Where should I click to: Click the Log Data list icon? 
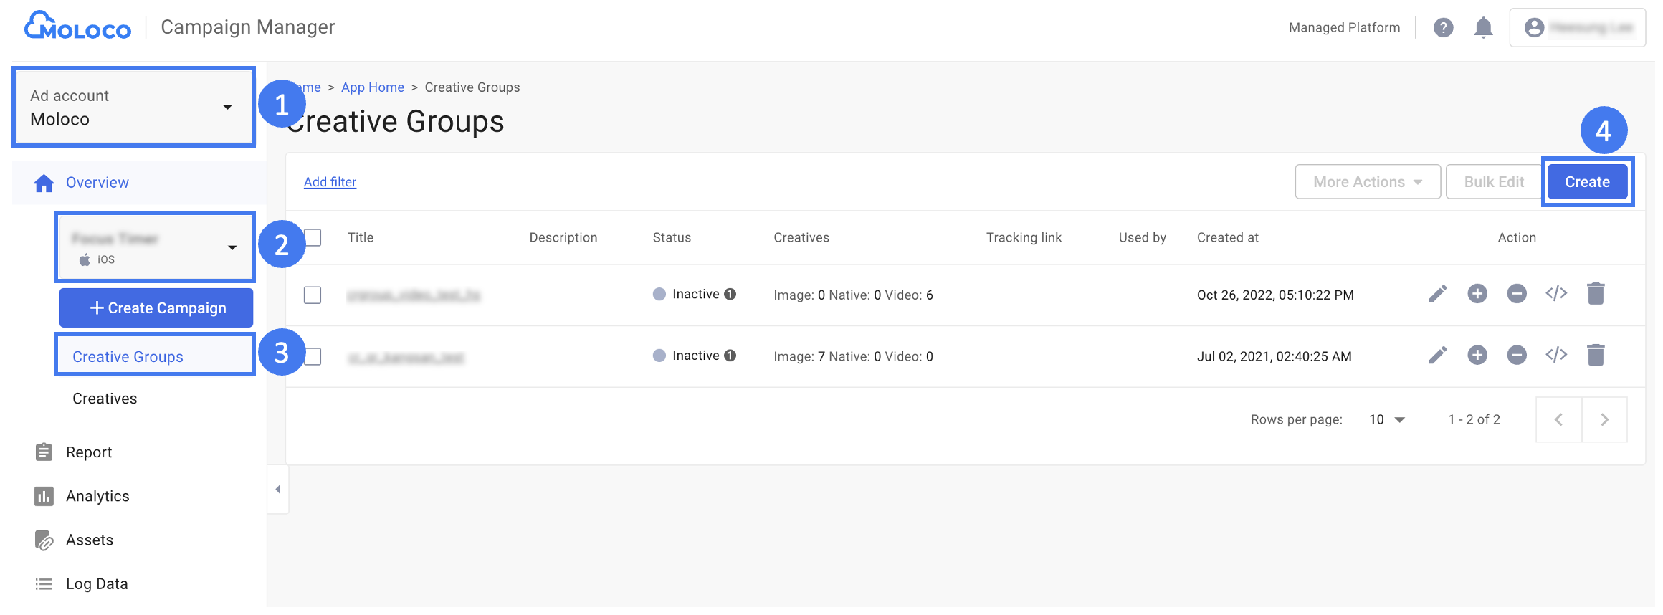pos(44,584)
